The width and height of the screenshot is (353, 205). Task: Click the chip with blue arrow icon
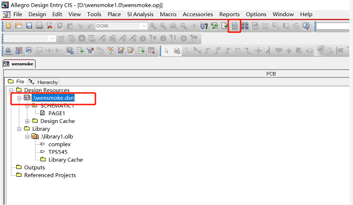[70, 51]
